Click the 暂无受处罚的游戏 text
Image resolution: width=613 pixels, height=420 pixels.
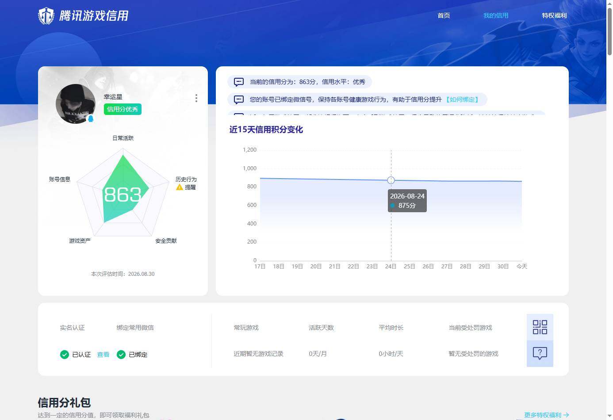473,354
